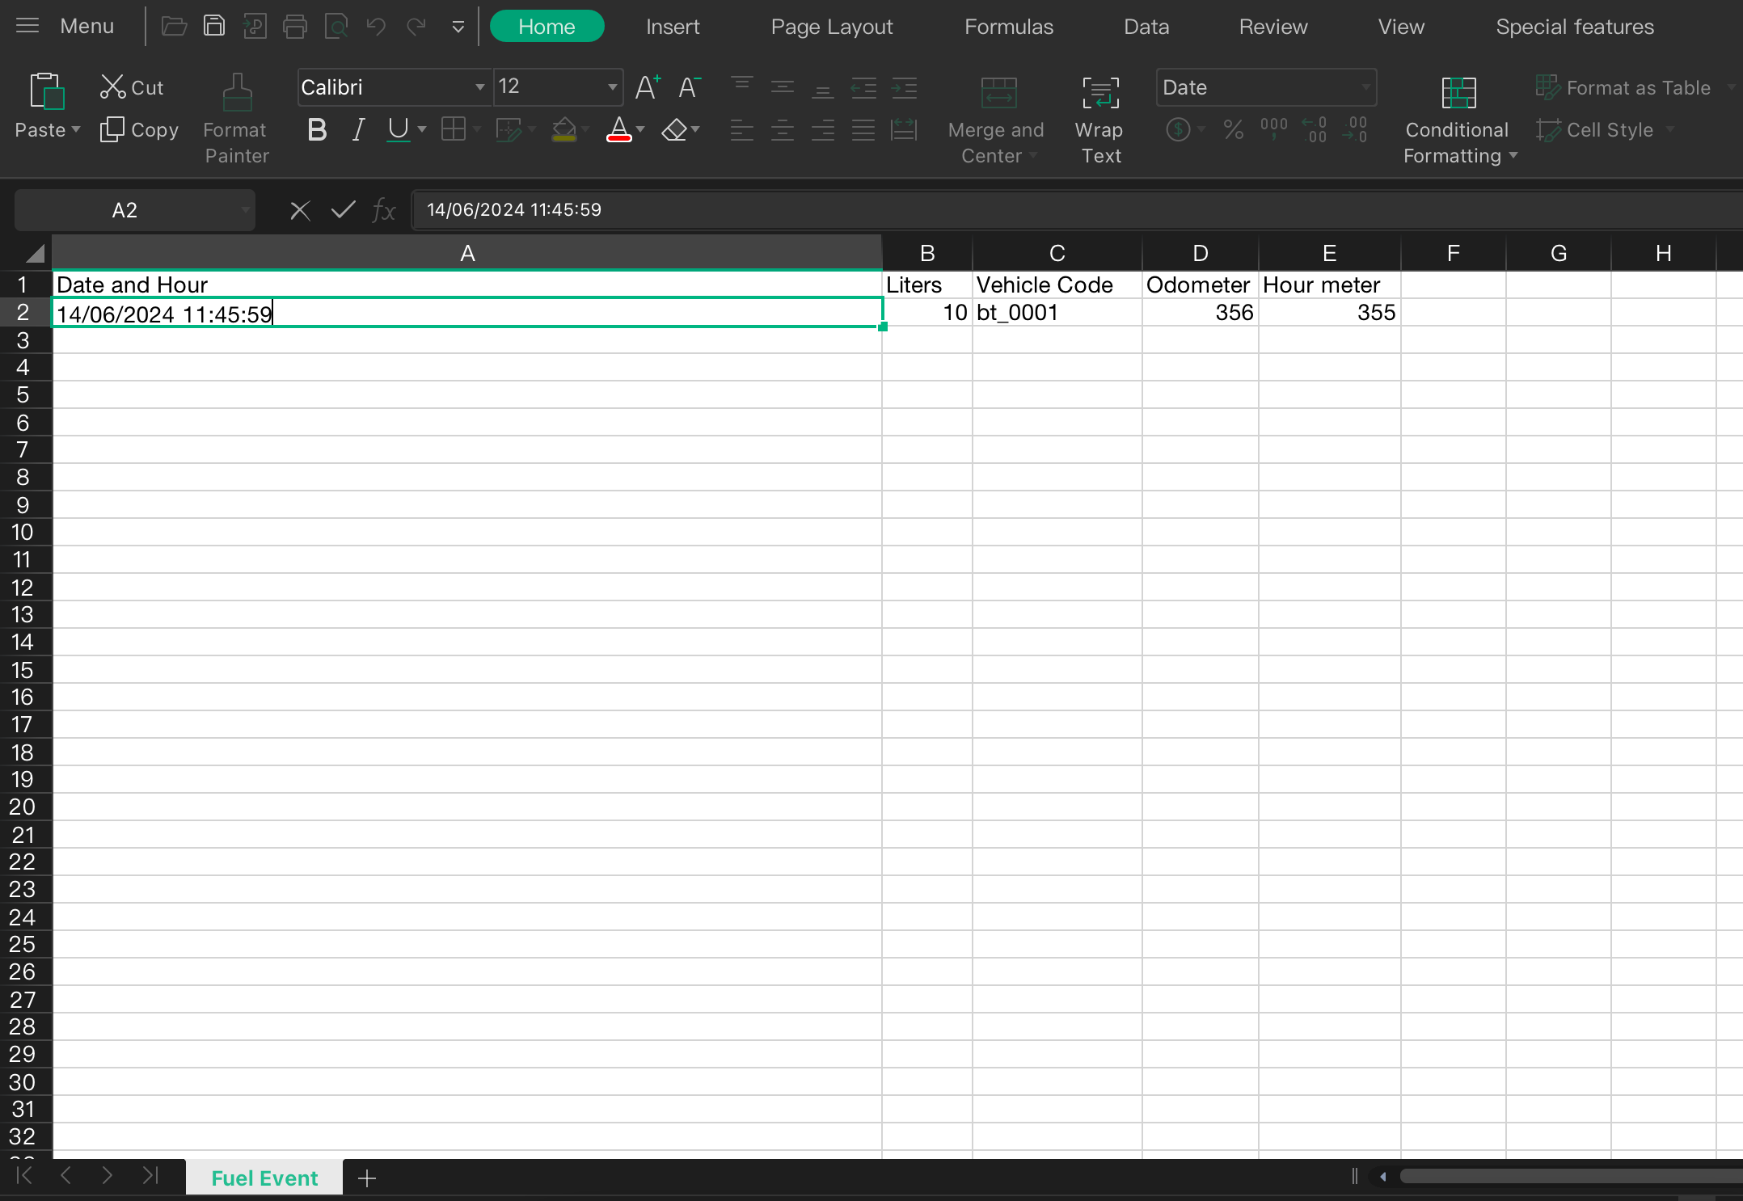Expand the font size dropdown
Image resolution: width=1743 pixels, height=1201 pixels.
point(612,87)
